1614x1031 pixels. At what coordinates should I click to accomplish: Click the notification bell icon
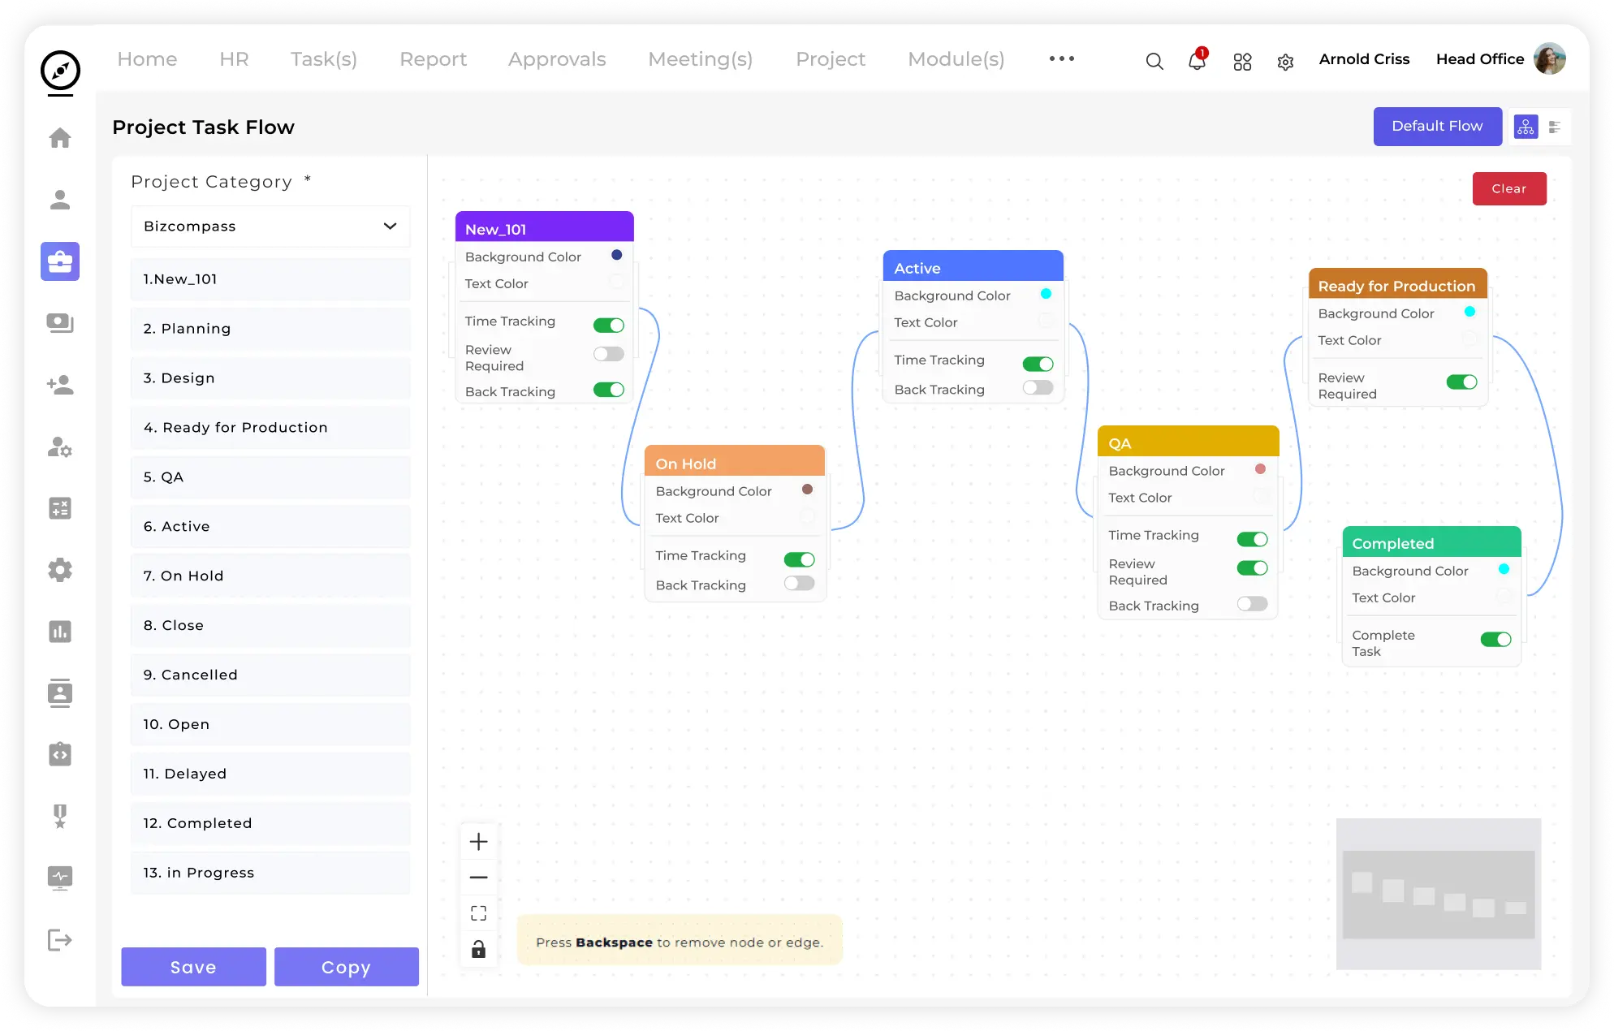[1197, 61]
